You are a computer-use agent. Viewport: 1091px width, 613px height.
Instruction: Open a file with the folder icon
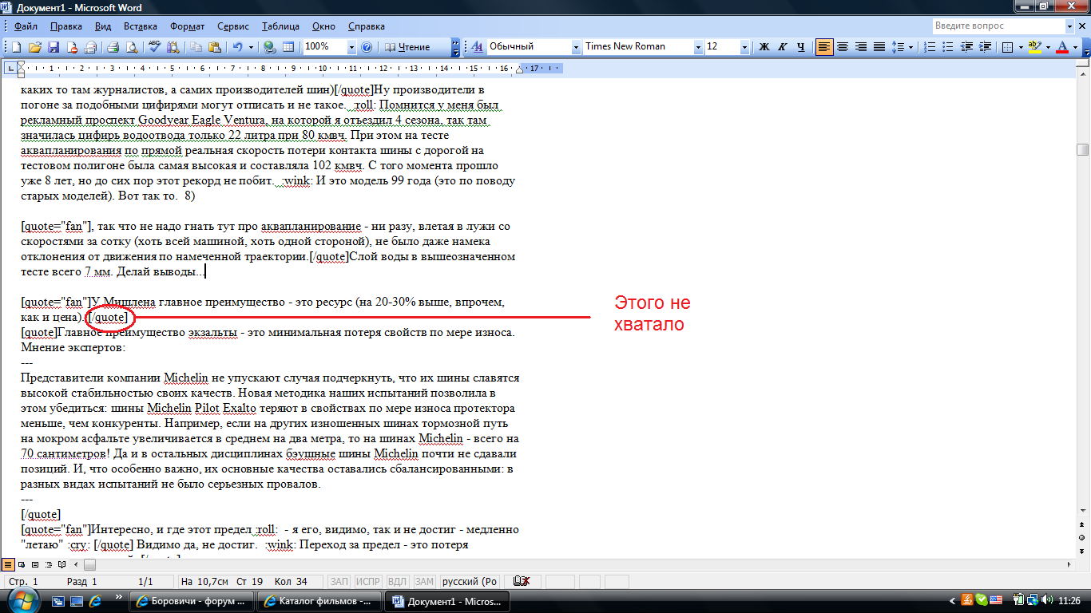[37, 47]
